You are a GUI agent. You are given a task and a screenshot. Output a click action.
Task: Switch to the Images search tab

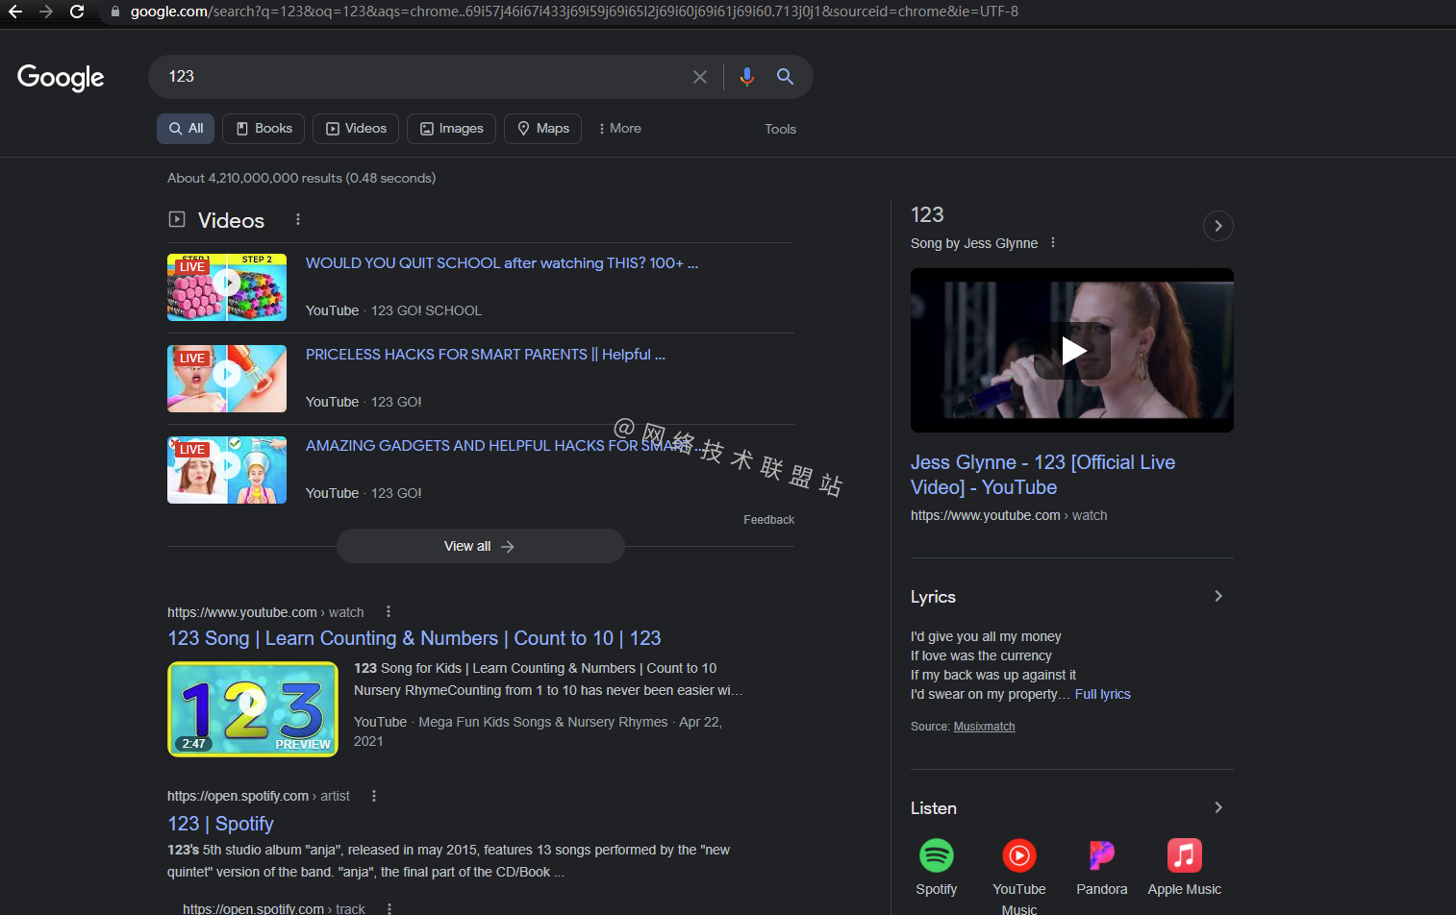tap(452, 129)
